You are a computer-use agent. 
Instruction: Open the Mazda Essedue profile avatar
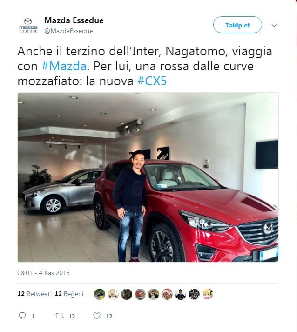(28, 26)
